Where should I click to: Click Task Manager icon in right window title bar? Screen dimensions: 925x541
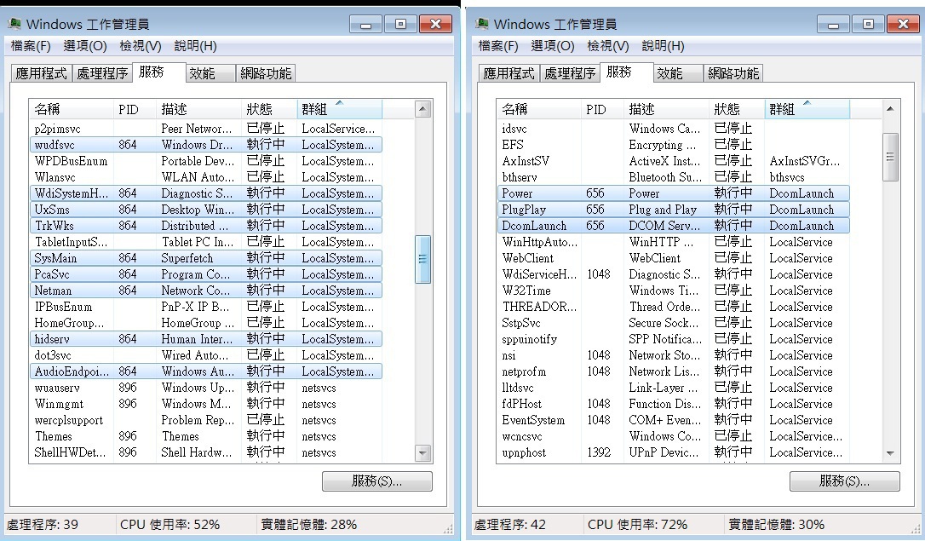(x=482, y=24)
